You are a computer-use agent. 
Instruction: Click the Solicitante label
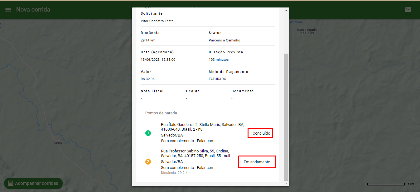click(x=152, y=14)
